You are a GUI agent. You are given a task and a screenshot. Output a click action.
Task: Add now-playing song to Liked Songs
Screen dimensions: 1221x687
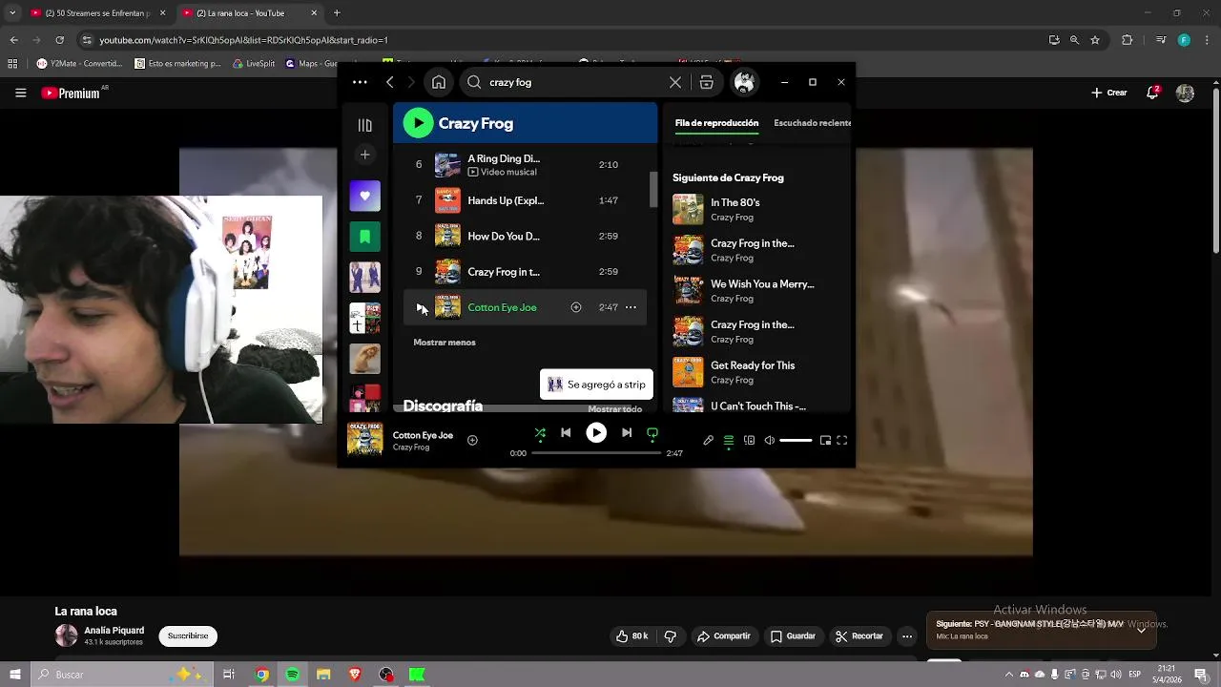click(x=472, y=440)
